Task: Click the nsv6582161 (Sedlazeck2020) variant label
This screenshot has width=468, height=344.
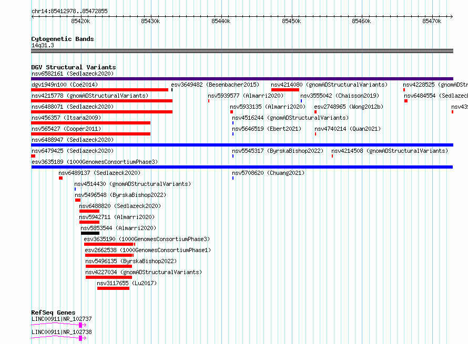Action: point(73,74)
